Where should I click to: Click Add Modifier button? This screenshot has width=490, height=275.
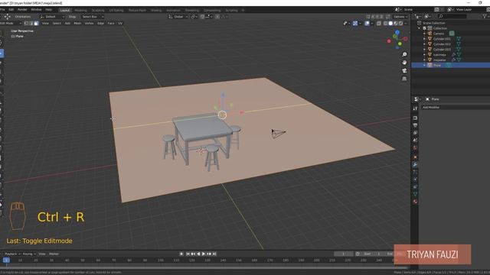pos(456,107)
